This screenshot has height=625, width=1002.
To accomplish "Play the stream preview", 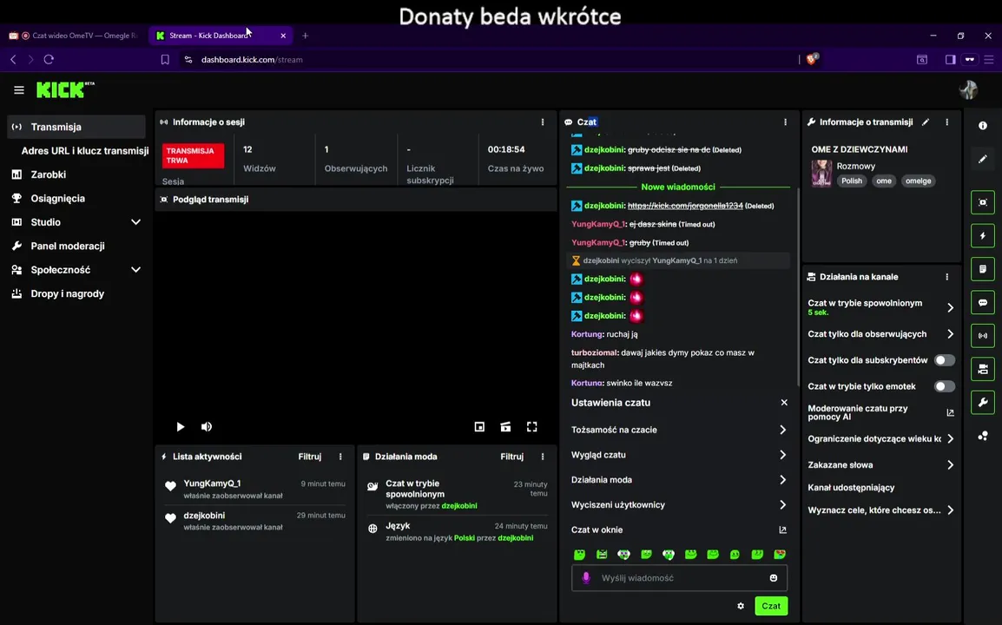I will point(181,427).
